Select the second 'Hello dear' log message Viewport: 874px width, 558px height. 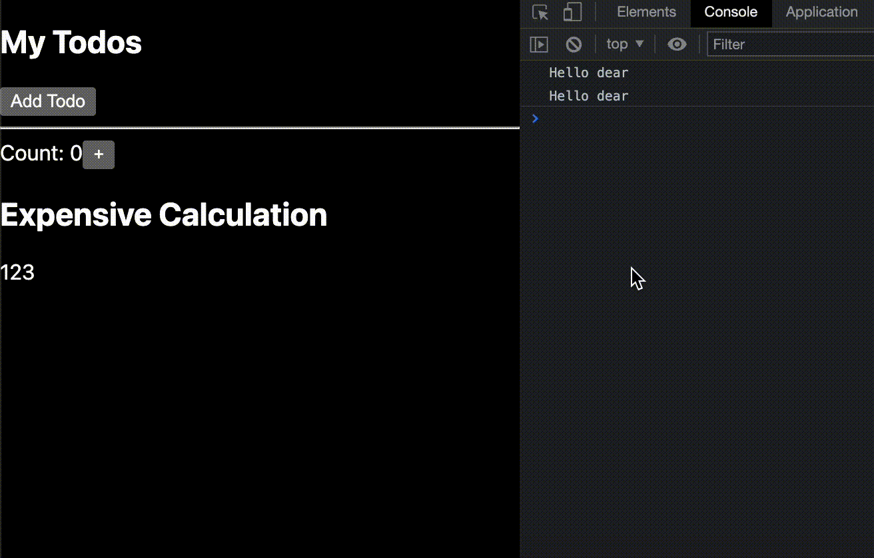(x=588, y=95)
